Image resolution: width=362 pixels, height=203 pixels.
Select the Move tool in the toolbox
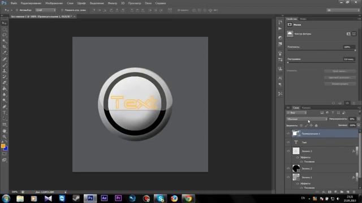pyautogui.click(x=4, y=23)
